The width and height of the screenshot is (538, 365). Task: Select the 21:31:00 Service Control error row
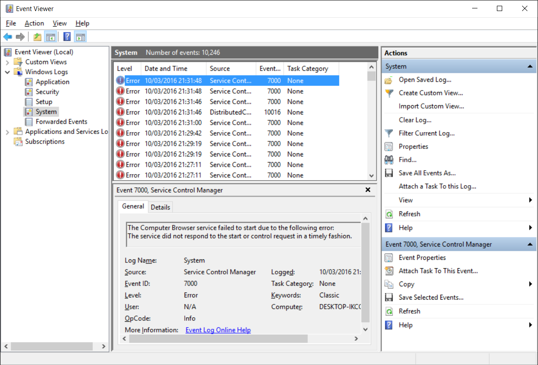click(x=227, y=123)
